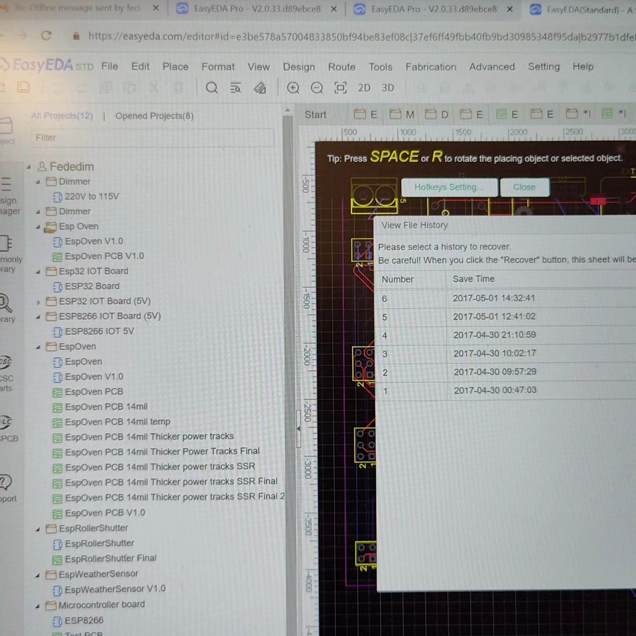This screenshot has height=636, width=636.
Task: Click the Hotkeys Setting button
Action: (x=449, y=187)
